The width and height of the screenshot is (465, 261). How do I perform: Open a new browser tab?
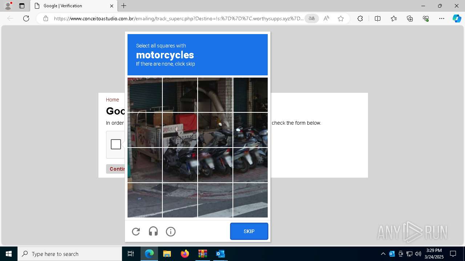(x=124, y=6)
